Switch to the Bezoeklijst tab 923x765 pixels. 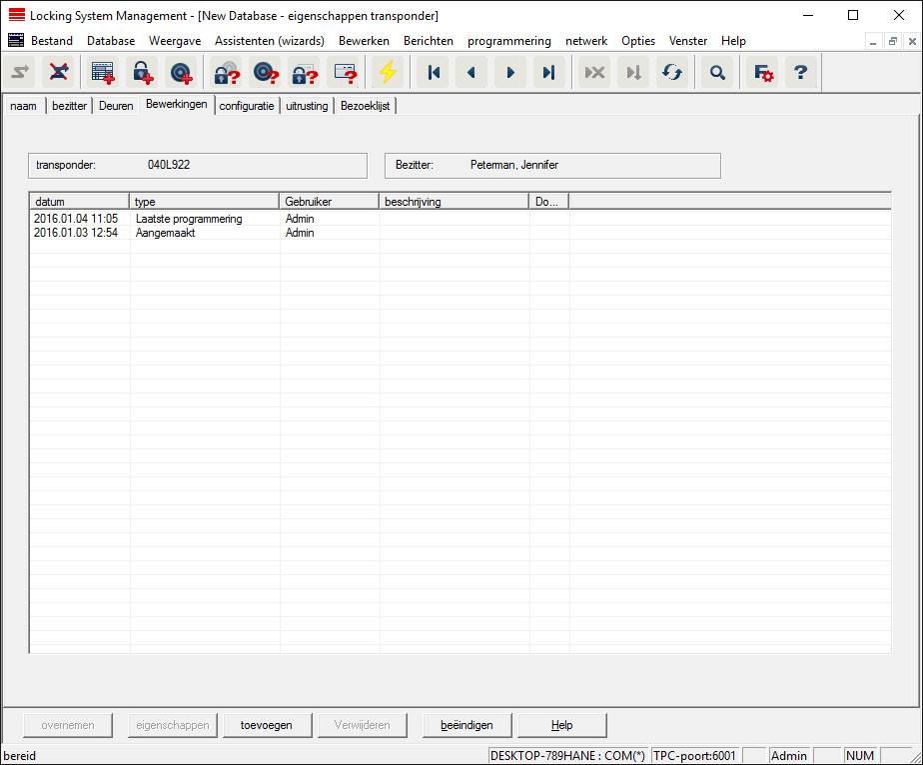coord(366,106)
